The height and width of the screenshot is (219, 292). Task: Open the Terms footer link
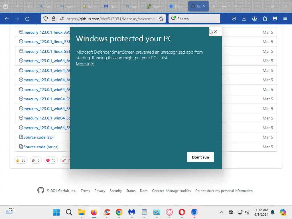(x=85, y=191)
